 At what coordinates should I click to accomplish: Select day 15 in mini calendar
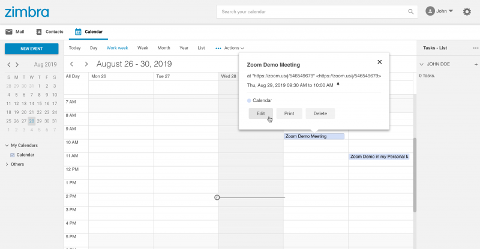coord(39,104)
